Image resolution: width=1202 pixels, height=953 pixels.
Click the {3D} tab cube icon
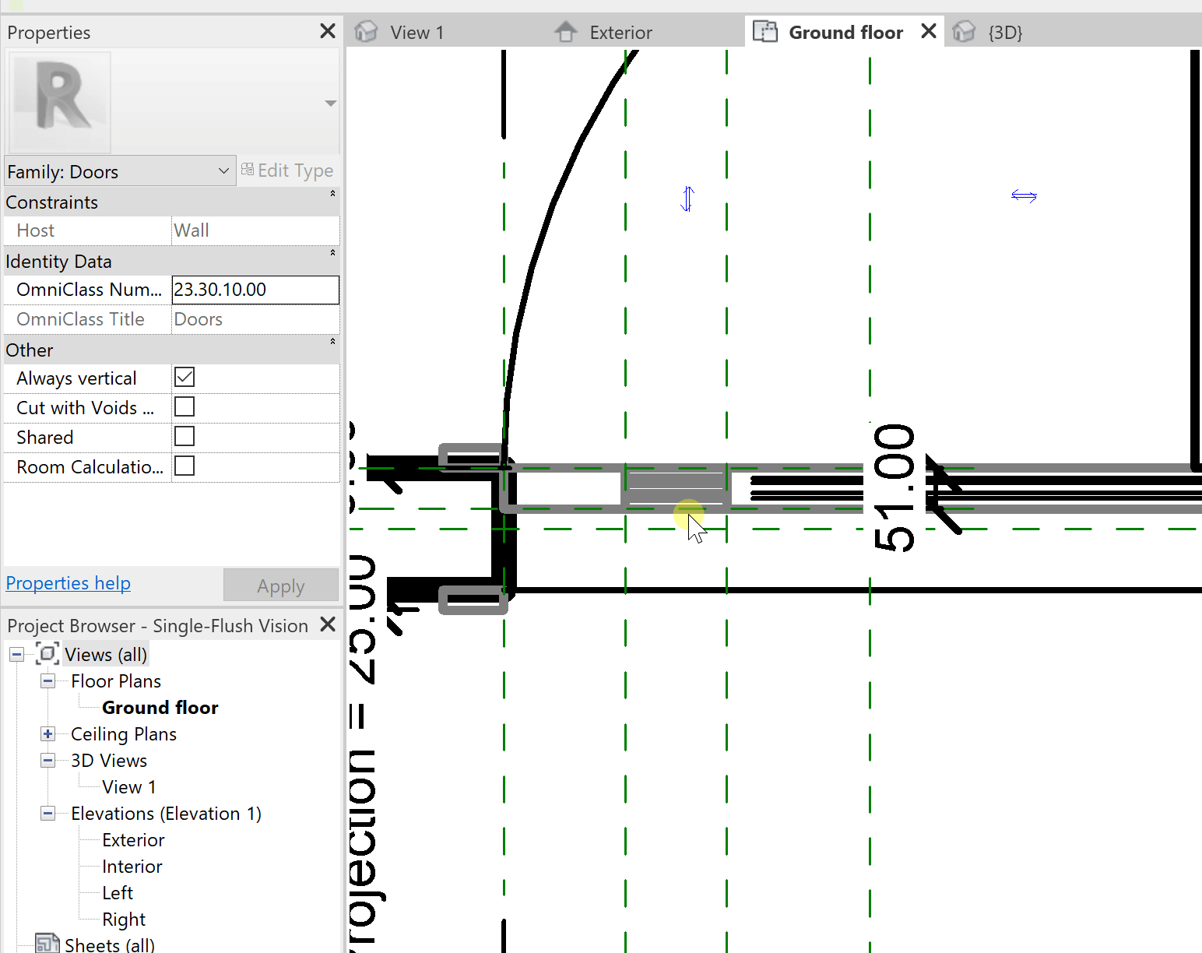[x=964, y=32]
